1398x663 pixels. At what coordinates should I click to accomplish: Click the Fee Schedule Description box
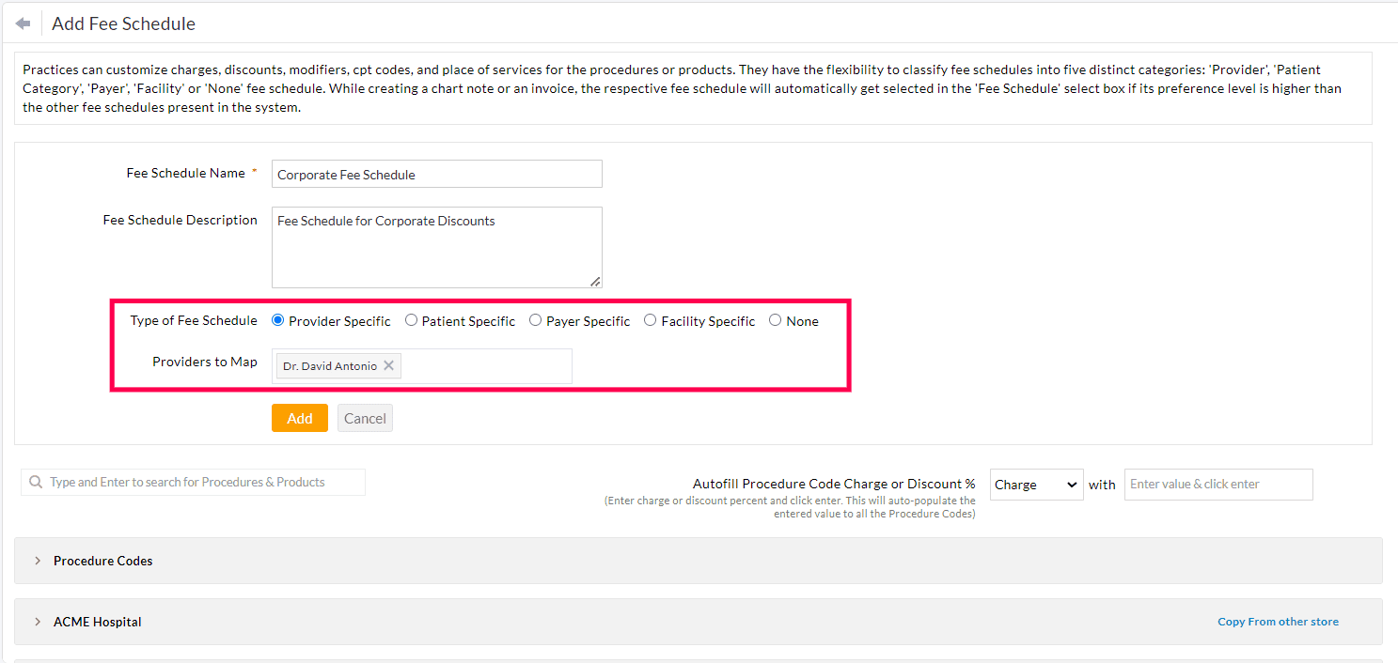pos(436,244)
